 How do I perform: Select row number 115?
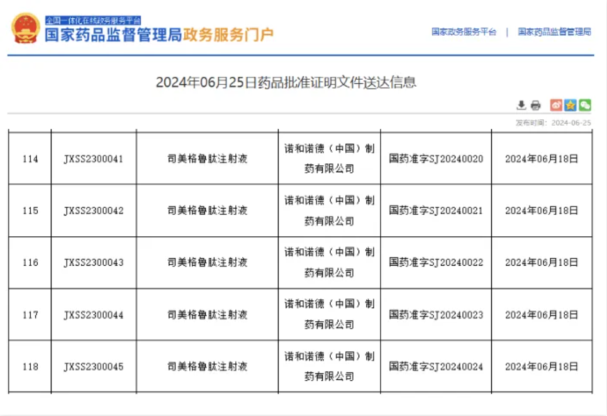click(30, 211)
